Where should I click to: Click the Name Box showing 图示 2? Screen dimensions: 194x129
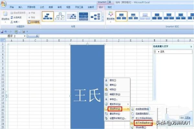[15, 36]
